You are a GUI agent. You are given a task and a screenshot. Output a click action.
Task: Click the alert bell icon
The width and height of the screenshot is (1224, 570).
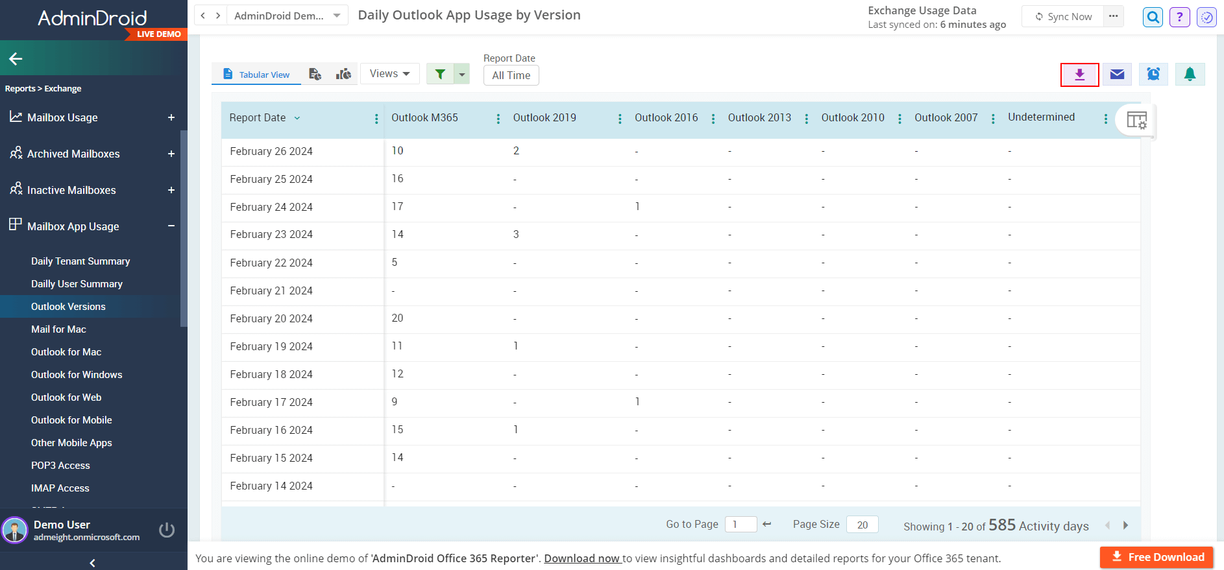[1190, 75]
